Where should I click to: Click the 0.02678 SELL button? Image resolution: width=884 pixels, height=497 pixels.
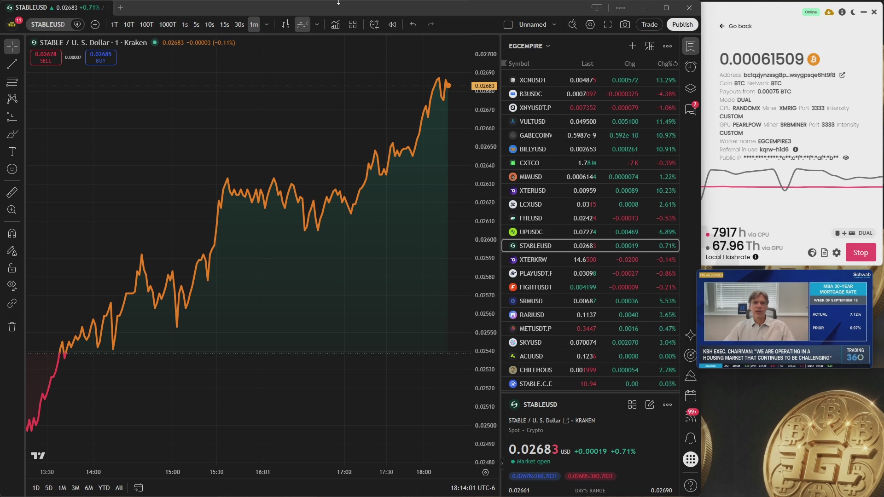click(46, 58)
